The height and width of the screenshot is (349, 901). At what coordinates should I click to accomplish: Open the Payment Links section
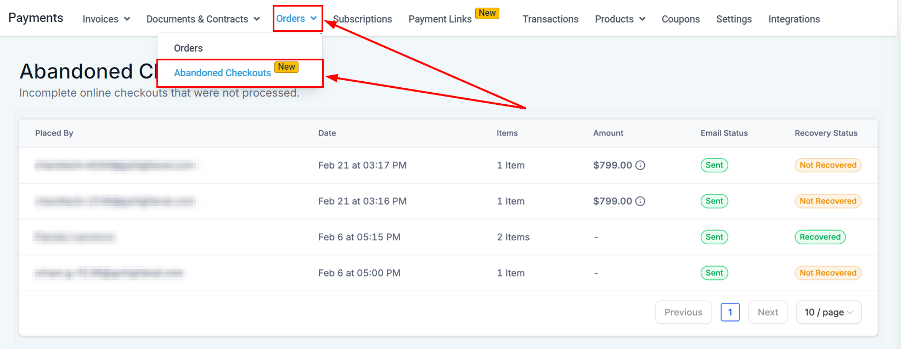click(440, 19)
